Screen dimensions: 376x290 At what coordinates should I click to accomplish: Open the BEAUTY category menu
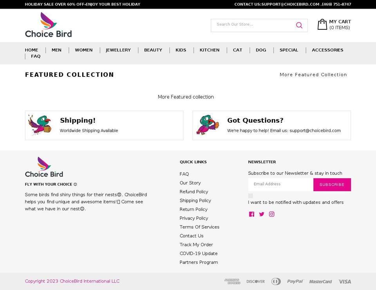click(x=153, y=50)
